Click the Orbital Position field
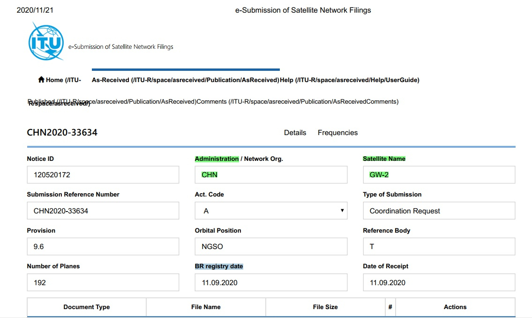This screenshot has width=532, height=318. pyautogui.click(x=271, y=247)
